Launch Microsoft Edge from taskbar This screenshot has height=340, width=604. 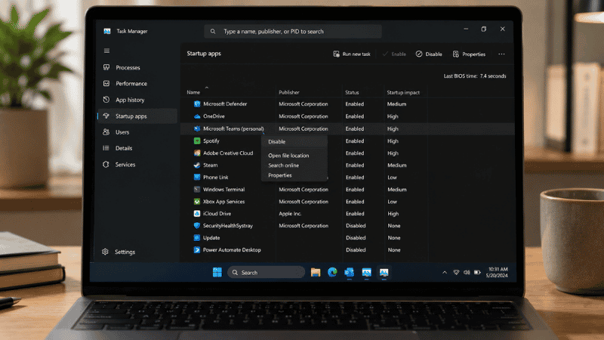point(332,272)
